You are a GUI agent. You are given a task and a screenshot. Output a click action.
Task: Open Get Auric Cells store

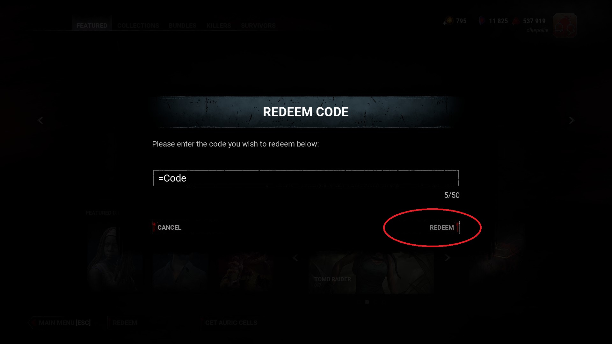coord(231,323)
